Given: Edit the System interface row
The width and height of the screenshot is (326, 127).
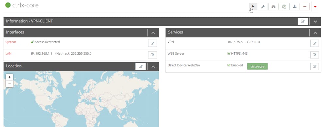Looking at the screenshot, I should click(x=152, y=43).
